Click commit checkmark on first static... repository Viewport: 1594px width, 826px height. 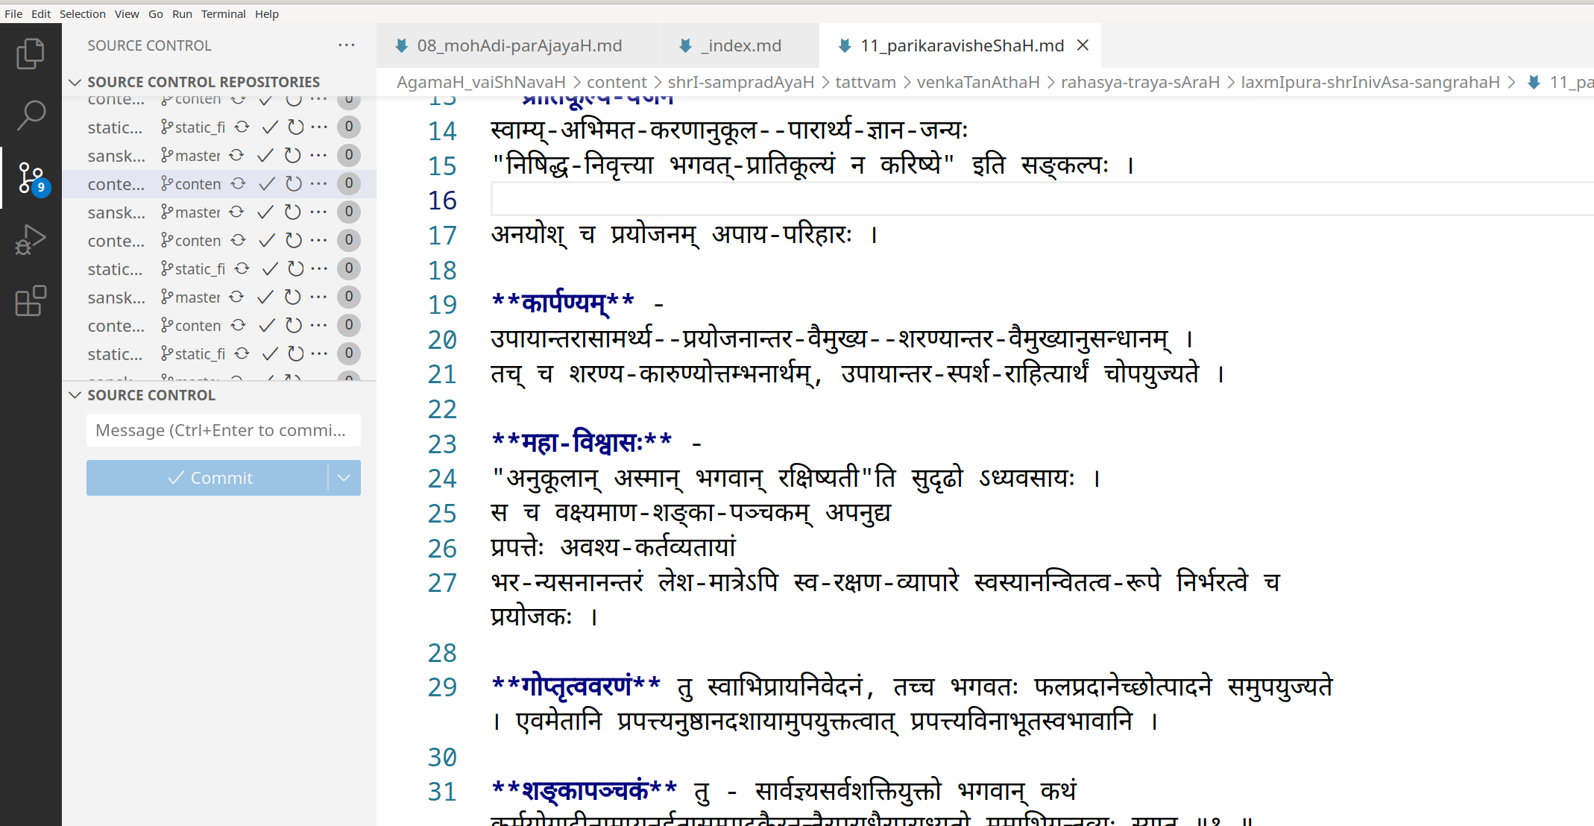pos(270,127)
